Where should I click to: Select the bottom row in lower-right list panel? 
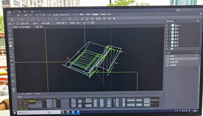coord(182,65)
